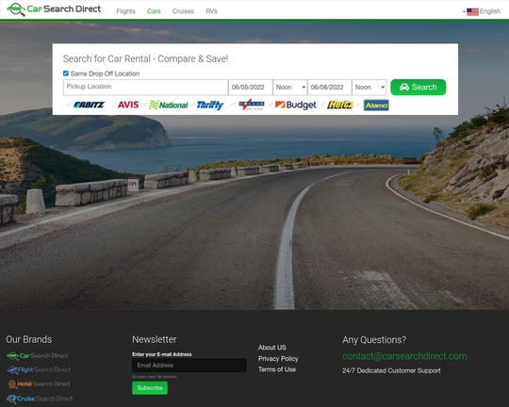The height and width of the screenshot is (407, 509).
Task: Select the Budget logo
Action: (296, 105)
